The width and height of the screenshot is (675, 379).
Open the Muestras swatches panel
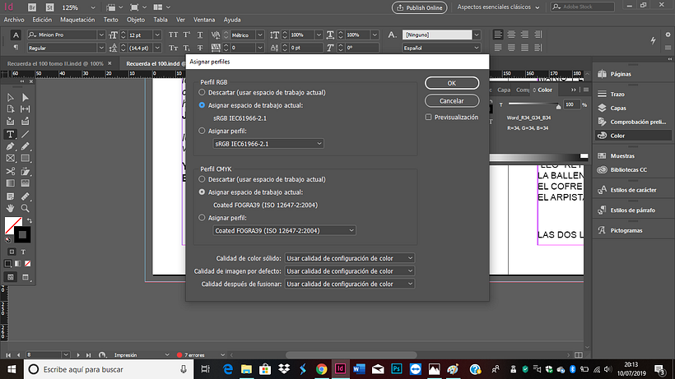(x=622, y=155)
